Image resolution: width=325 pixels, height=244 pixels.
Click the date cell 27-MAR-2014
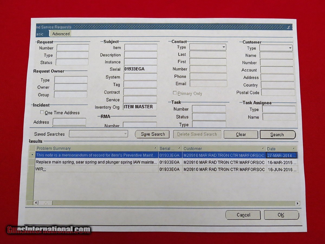(x=282, y=156)
